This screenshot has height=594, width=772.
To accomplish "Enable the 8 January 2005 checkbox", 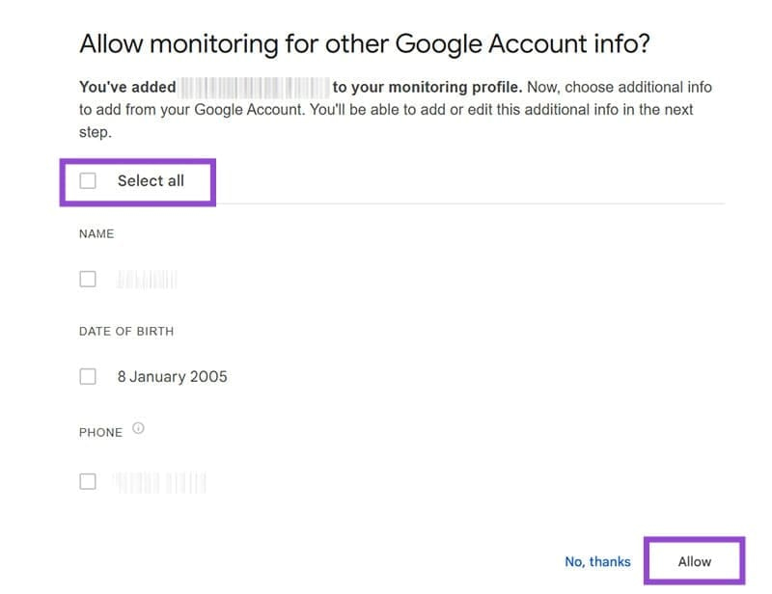I will [88, 376].
